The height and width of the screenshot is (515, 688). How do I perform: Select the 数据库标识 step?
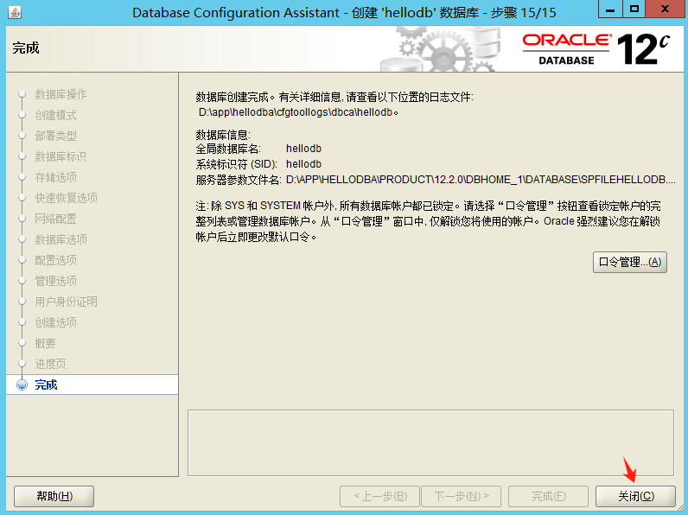(61, 156)
